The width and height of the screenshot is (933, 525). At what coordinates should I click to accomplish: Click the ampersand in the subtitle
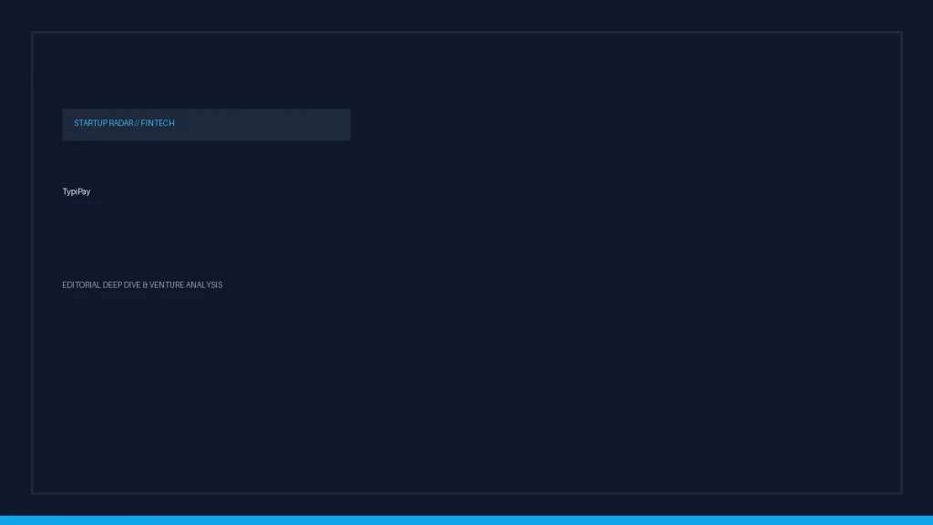click(x=145, y=285)
